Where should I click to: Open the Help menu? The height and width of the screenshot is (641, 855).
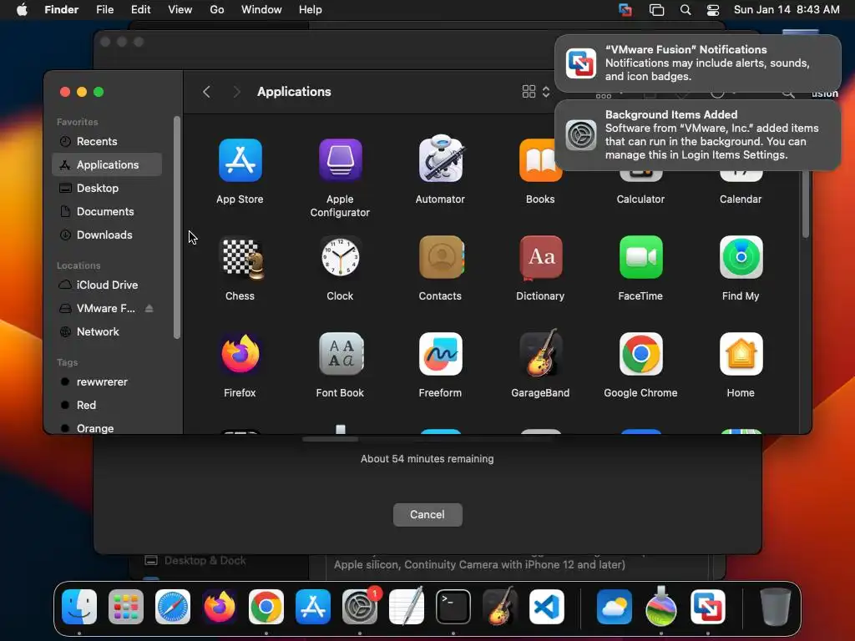311,10
